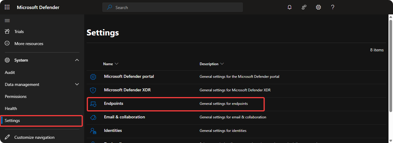
Task: Open the app launcher waffle icon
Action: [x=7, y=7]
